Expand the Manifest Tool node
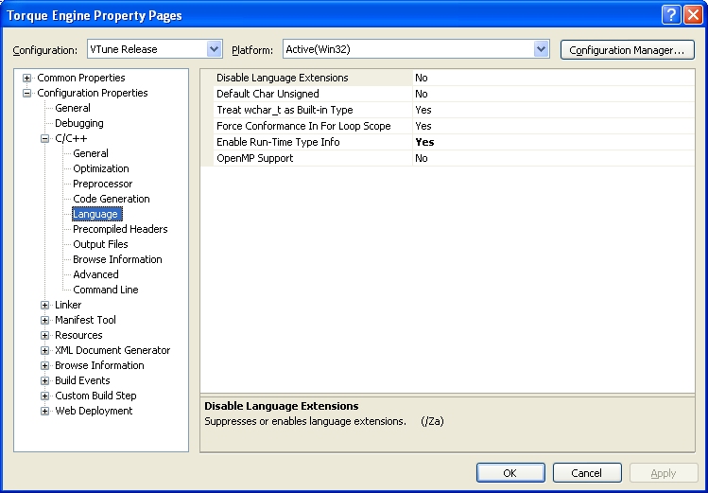 [45, 320]
